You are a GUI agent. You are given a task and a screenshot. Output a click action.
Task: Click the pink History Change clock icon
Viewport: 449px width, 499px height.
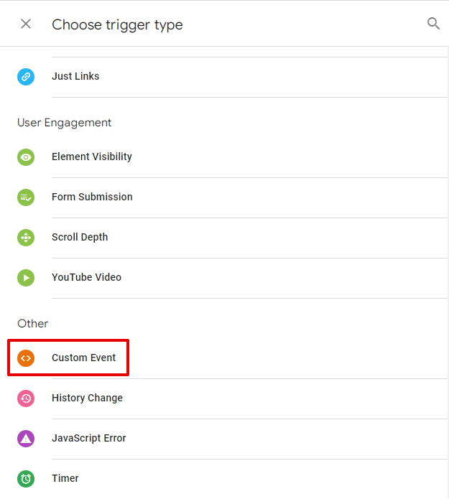tap(26, 398)
